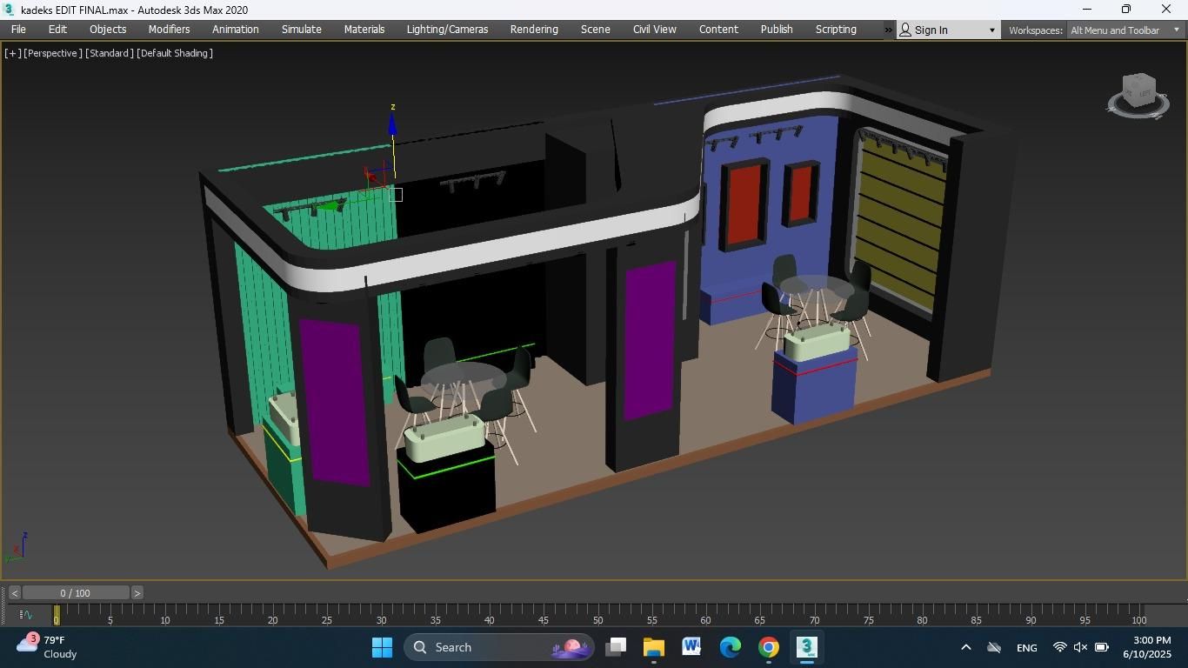Click the muted volume tray icon
Image resolution: width=1188 pixels, height=668 pixels.
(x=1080, y=648)
